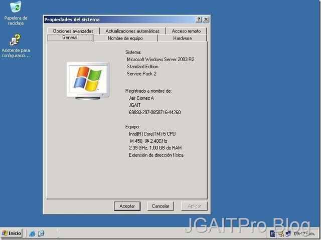Click the organization text JGAIT
Image resolution: width=321 pixels, height=240 pixels.
point(135,105)
